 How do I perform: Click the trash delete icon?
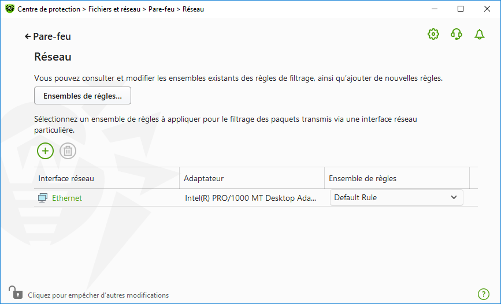[68, 151]
